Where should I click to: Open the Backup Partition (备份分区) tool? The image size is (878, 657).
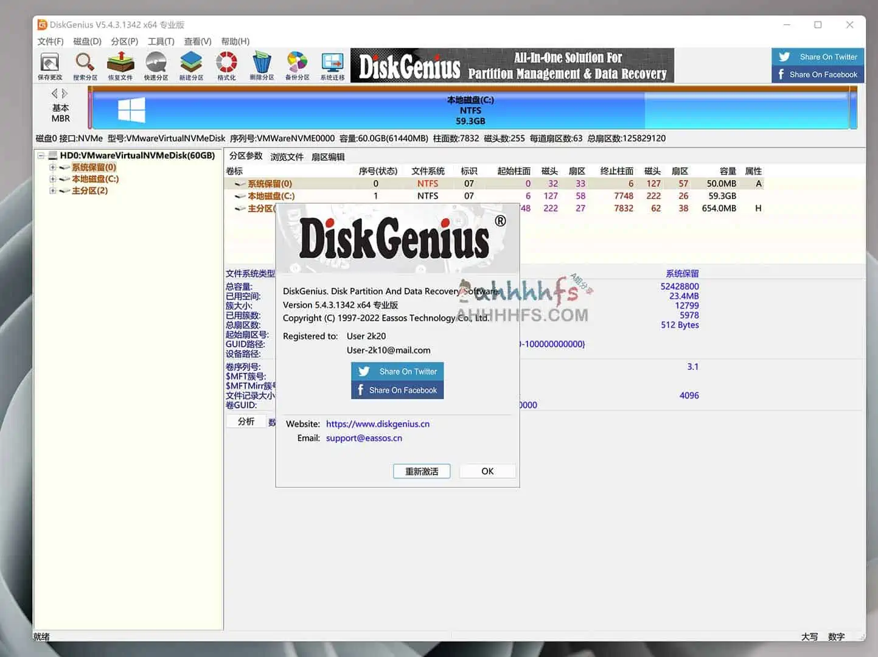click(297, 66)
